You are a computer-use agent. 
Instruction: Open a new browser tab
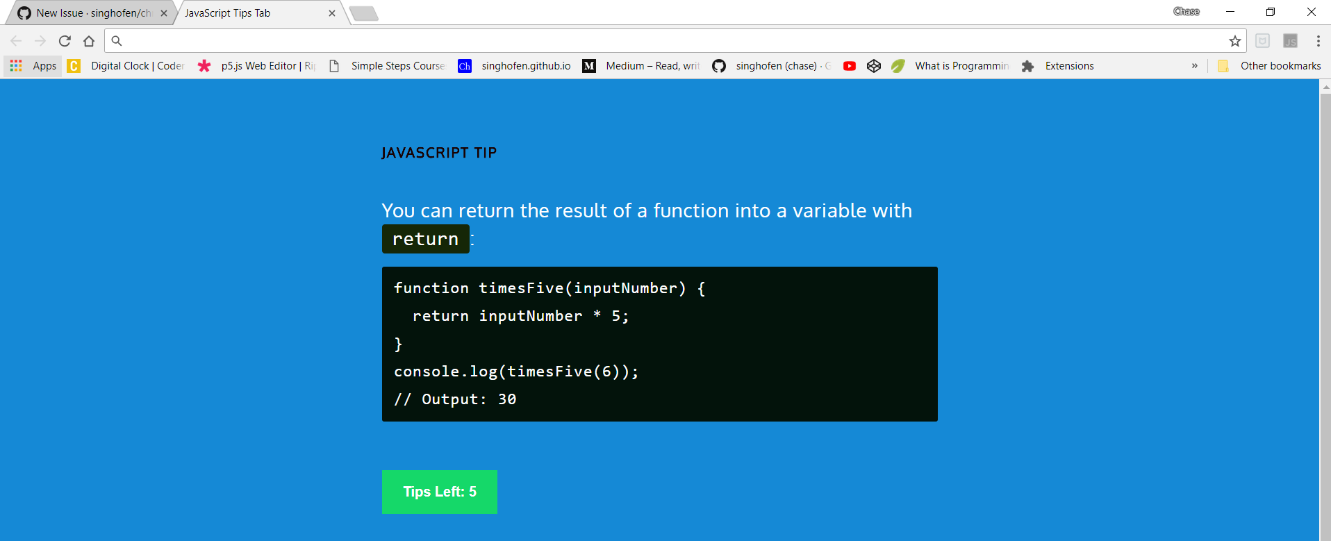pyautogui.click(x=363, y=13)
